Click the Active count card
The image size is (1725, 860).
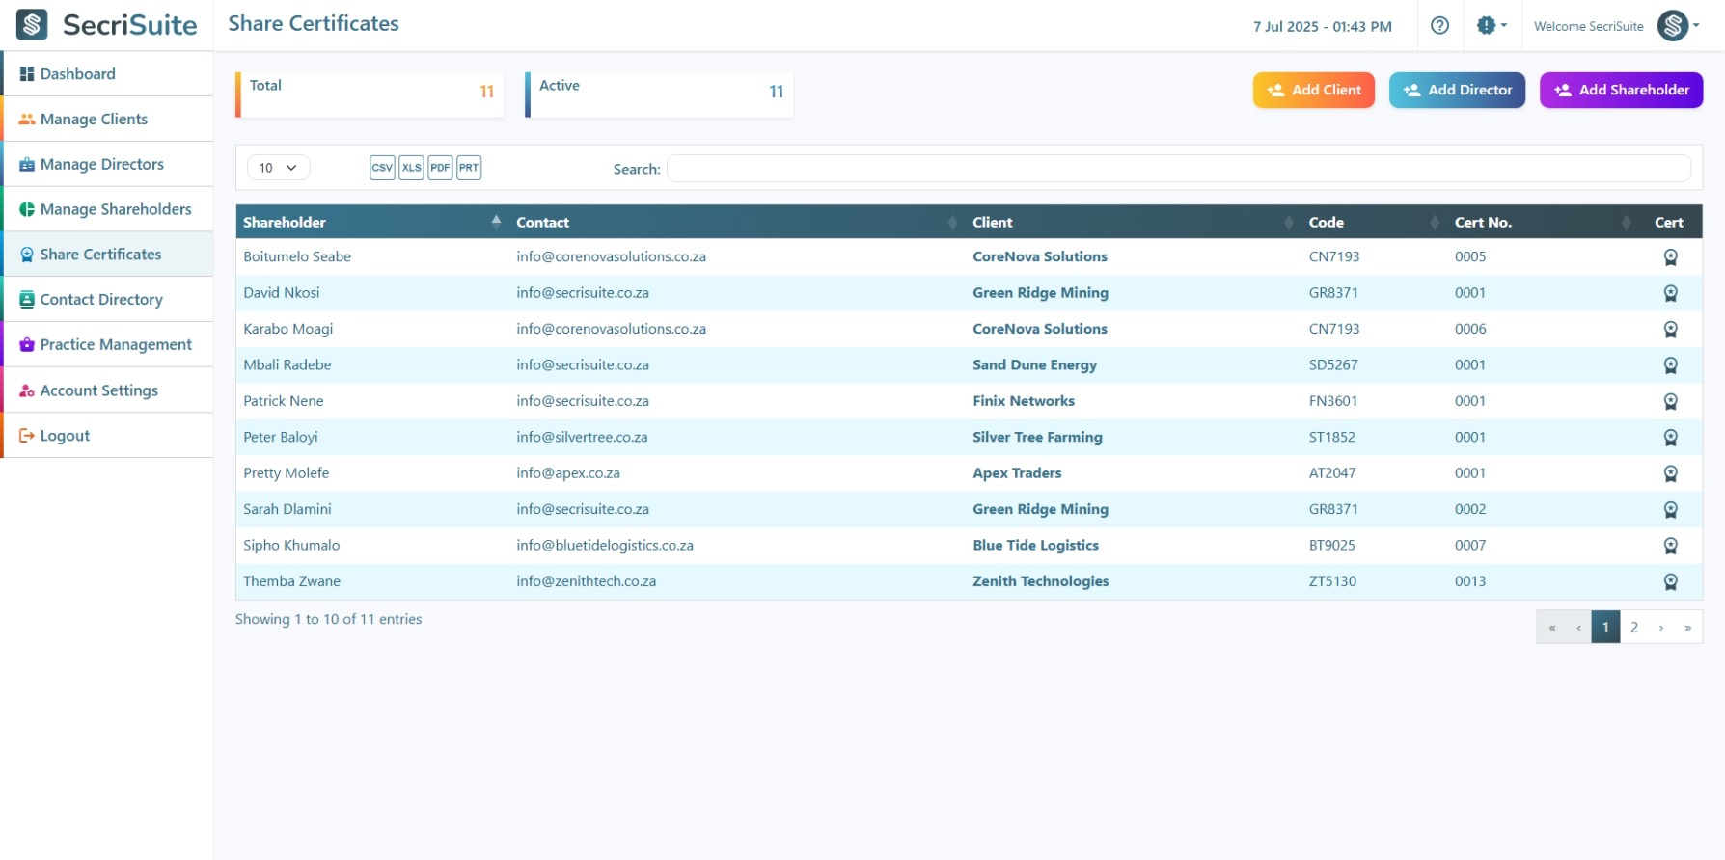(x=659, y=94)
